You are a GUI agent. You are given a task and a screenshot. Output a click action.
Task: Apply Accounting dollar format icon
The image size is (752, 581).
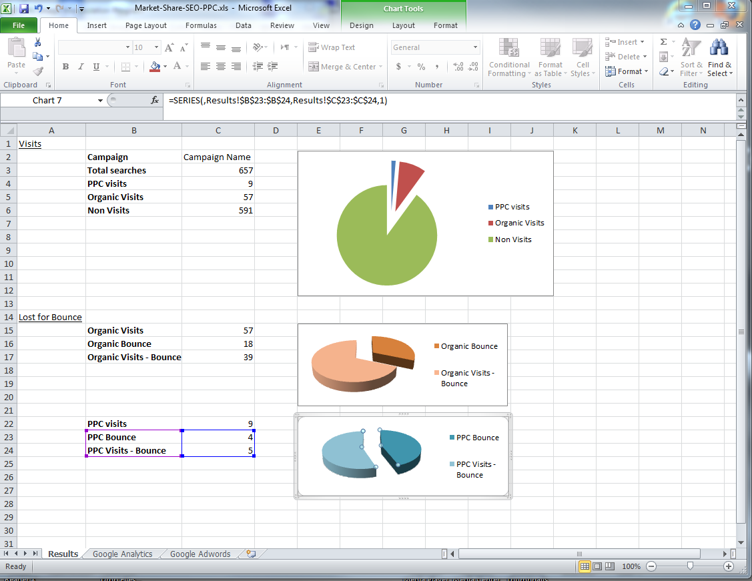coord(398,67)
